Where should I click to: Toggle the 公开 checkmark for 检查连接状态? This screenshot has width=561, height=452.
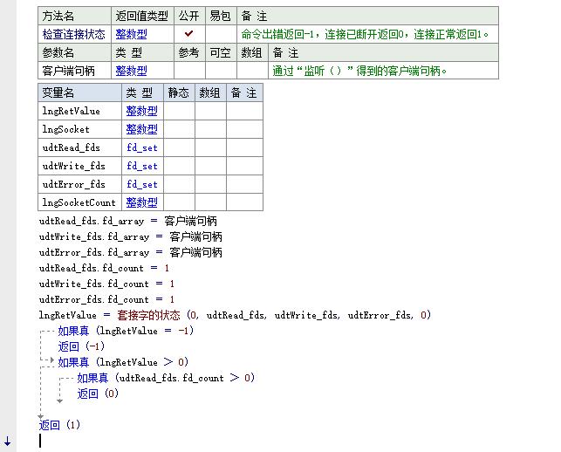tap(189, 34)
